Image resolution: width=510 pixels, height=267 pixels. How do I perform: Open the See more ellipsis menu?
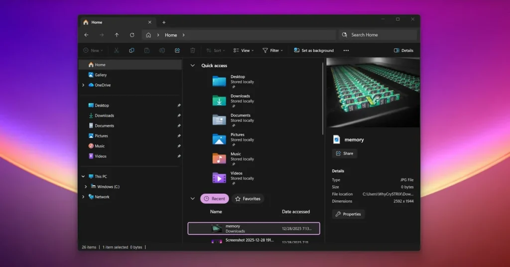[346, 50]
